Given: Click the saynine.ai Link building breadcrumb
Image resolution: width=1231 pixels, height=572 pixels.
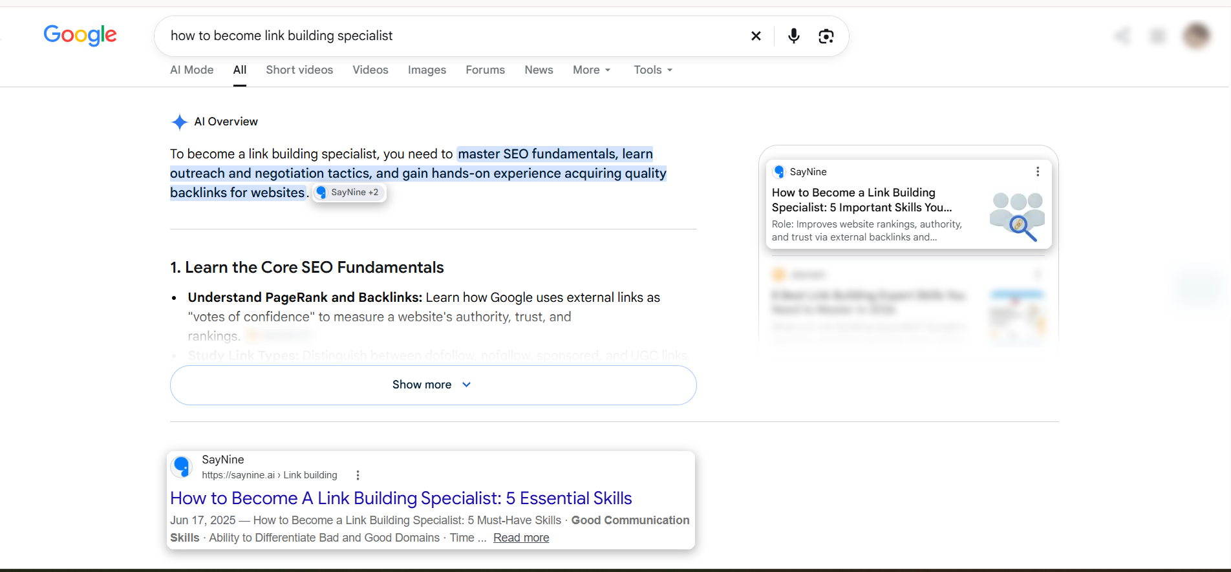Looking at the screenshot, I should tap(270, 475).
